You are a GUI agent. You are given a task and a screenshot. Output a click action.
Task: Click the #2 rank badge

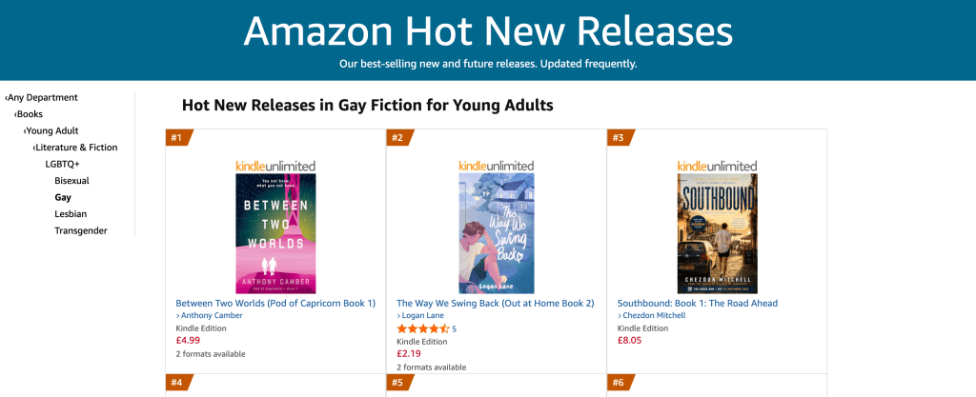399,137
